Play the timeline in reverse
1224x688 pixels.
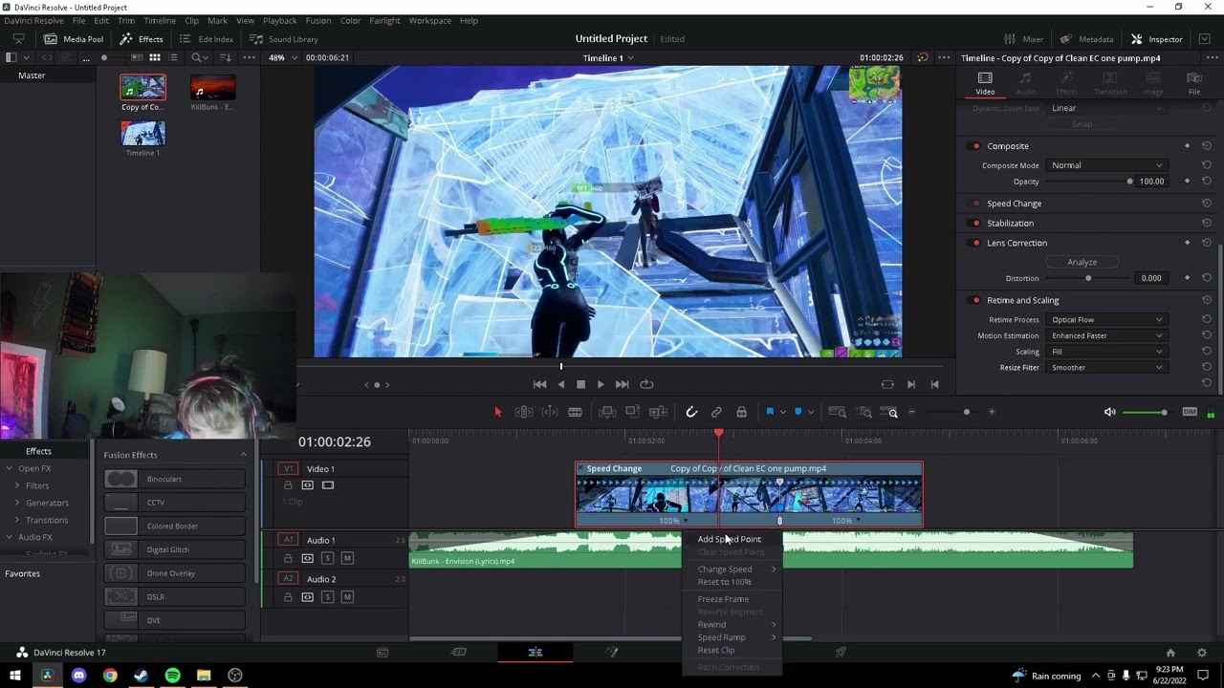561,384
